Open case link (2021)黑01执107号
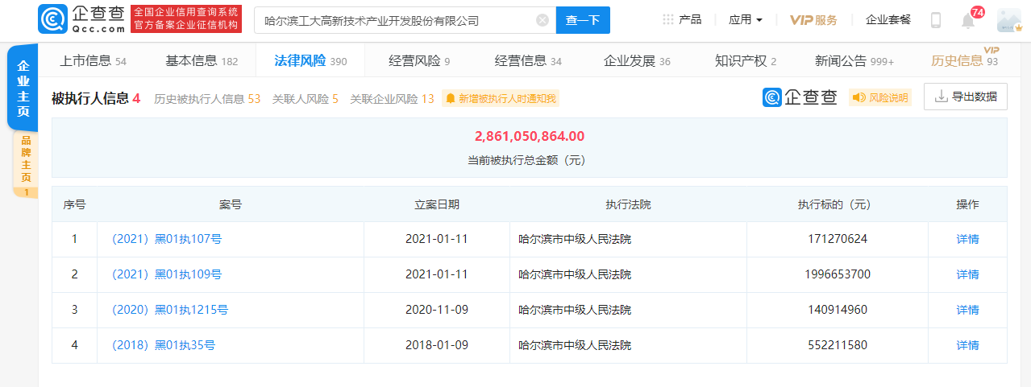Screen dimensions: 1031x387 (x=167, y=239)
